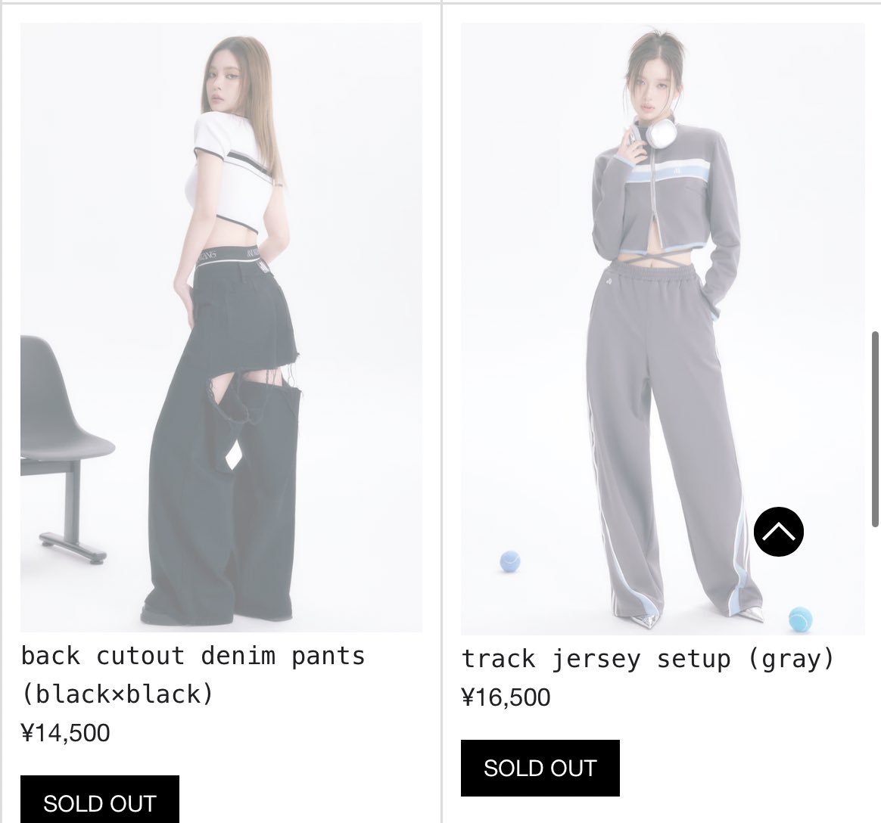Screen dimensions: 881x823
Task: Click the '(black×black)' color variant text
Action: [x=117, y=694]
